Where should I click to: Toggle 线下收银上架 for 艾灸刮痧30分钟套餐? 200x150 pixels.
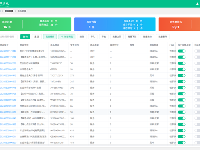point(182,63)
